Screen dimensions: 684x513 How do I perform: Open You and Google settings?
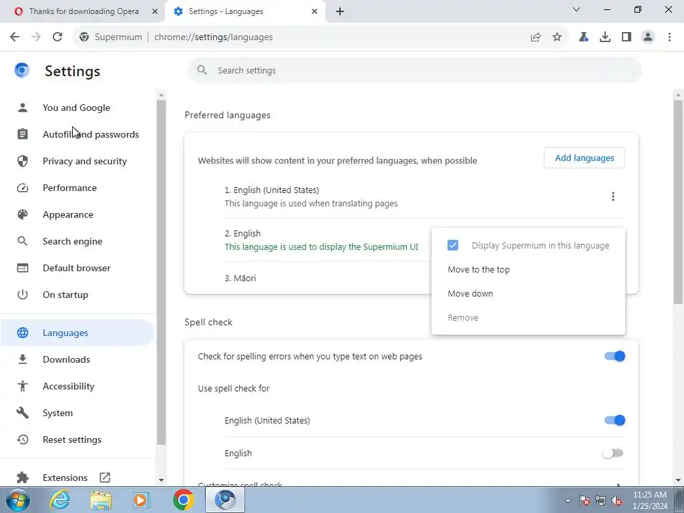click(76, 108)
